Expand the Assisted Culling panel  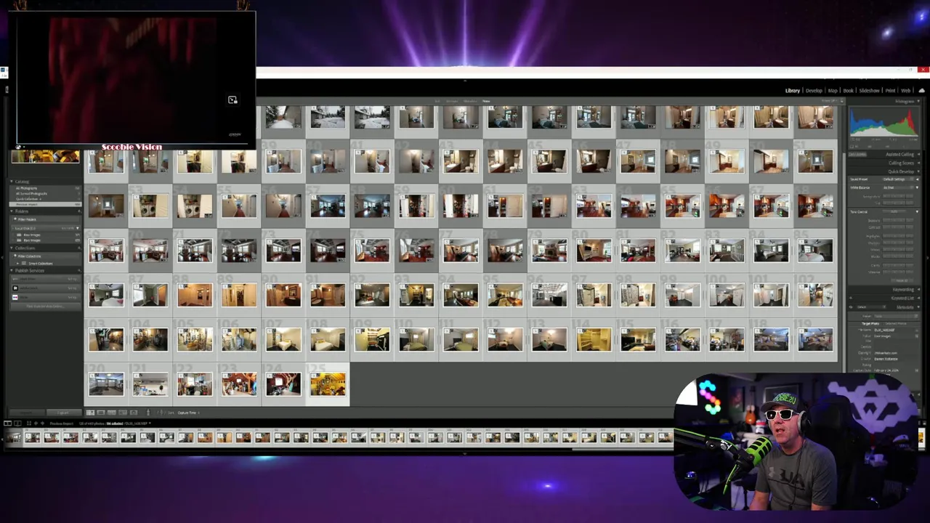coord(918,155)
